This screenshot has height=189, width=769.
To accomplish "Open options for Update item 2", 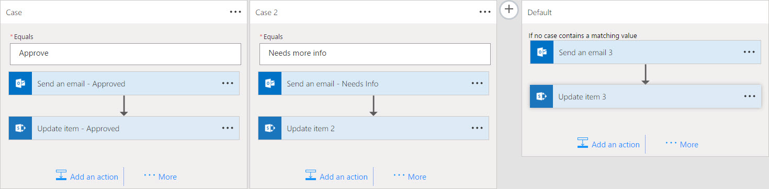I will coord(477,128).
